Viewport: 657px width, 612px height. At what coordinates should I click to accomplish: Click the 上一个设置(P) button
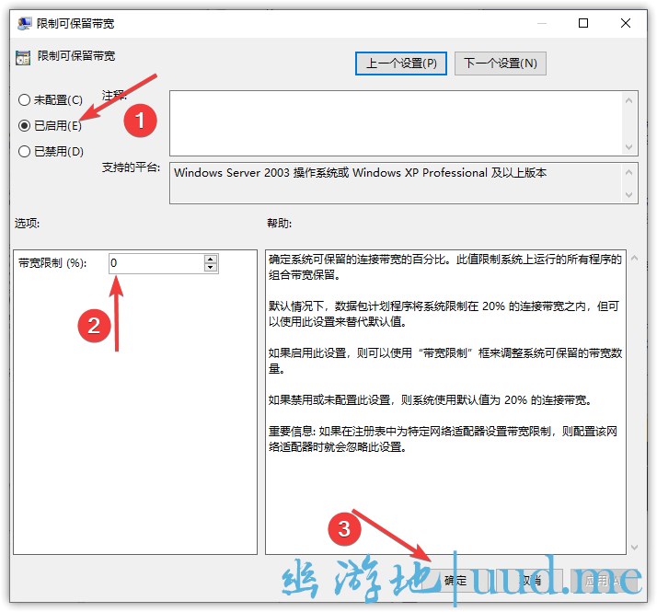401,64
